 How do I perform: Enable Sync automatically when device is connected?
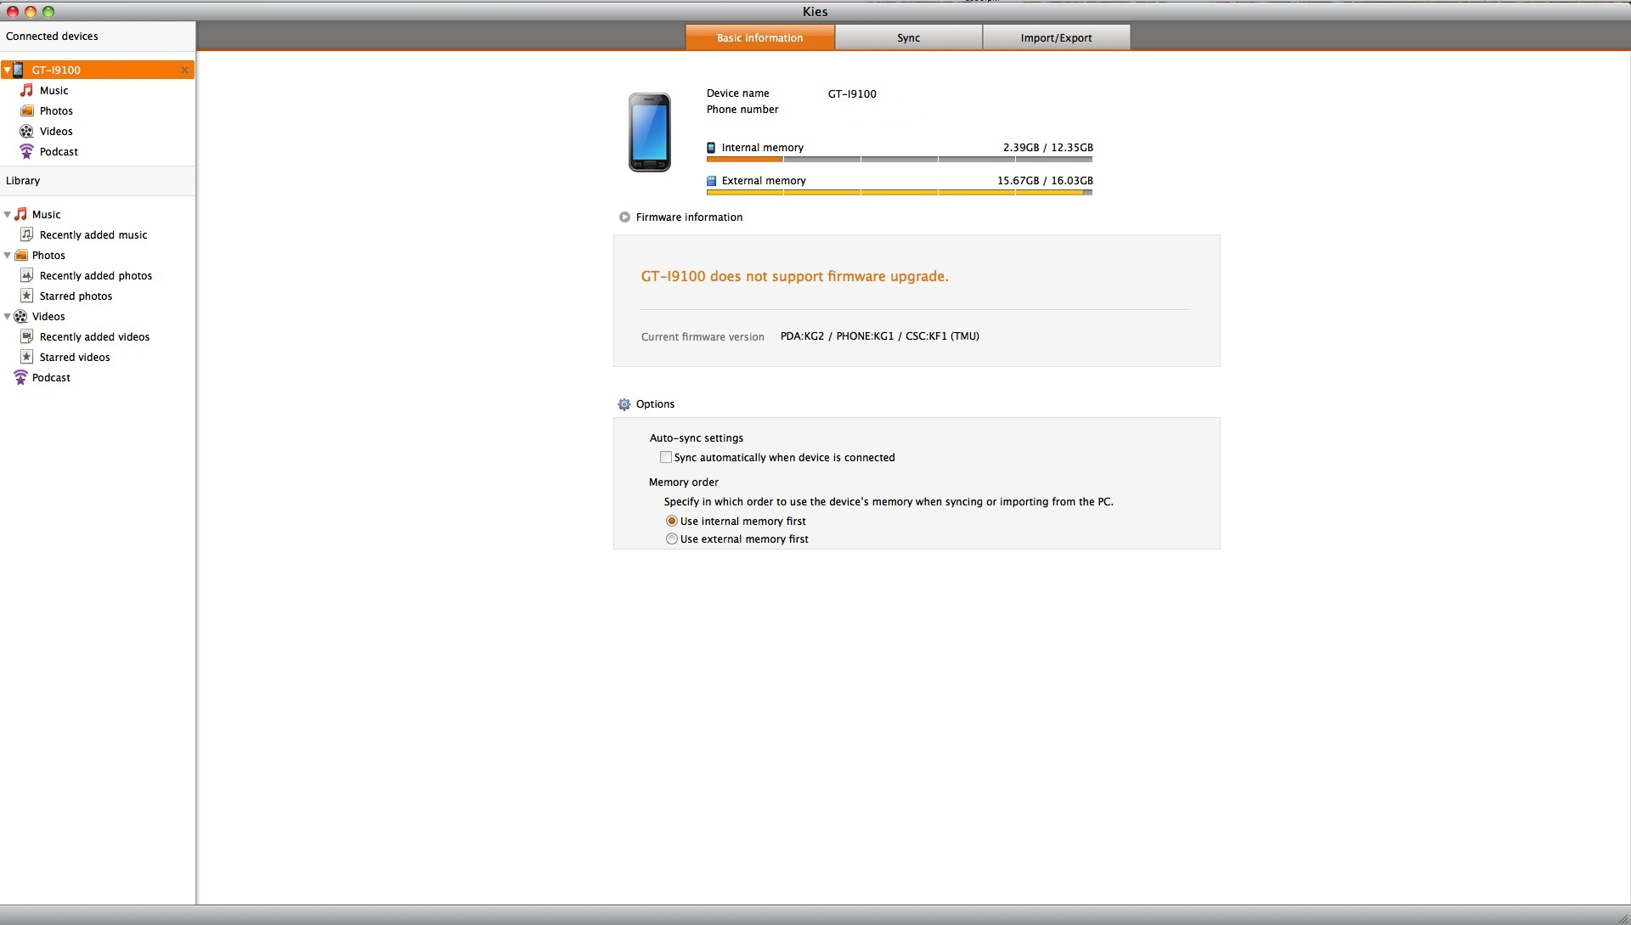pyautogui.click(x=666, y=457)
